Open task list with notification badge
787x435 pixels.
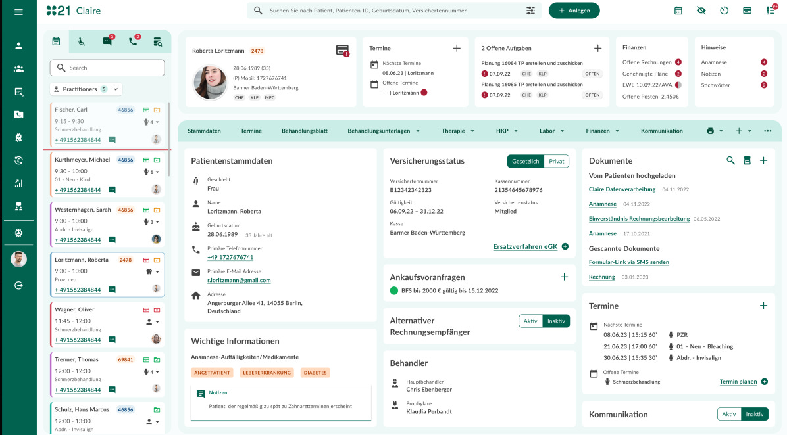click(x=771, y=10)
